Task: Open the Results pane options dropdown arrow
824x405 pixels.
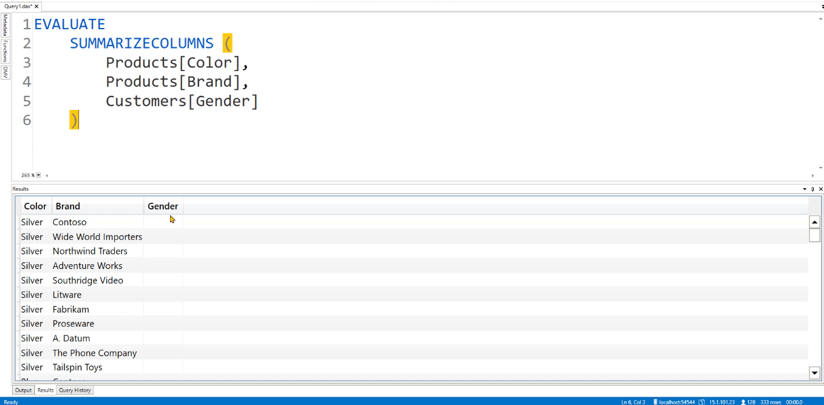Action: (805, 189)
